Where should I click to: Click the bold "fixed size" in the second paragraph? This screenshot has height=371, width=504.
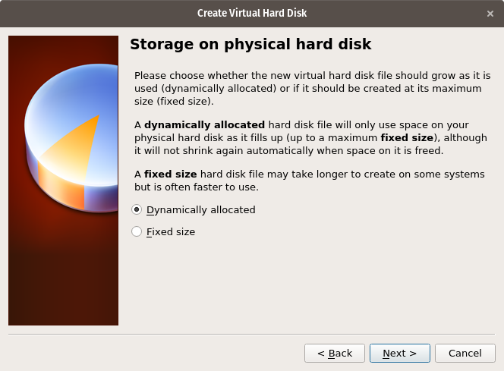(x=406, y=137)
